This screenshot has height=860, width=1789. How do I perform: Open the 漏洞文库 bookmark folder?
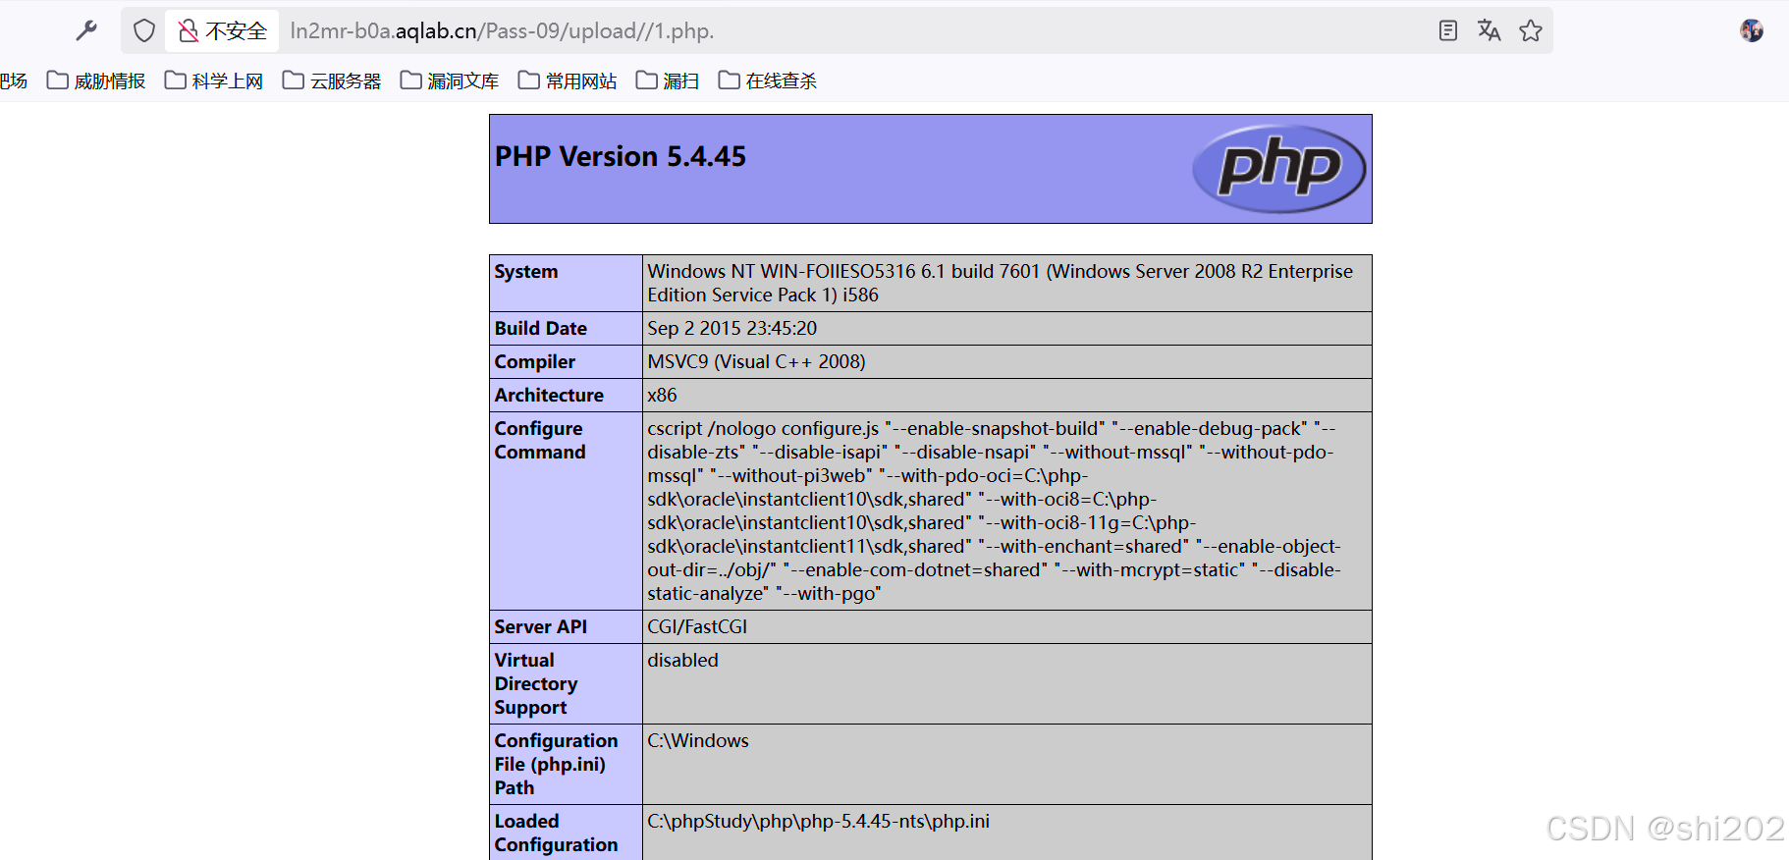click(451, 81)
